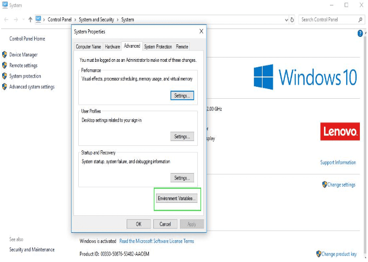This screenshot has height=262, width=368.
Task: Click Change settings link
Action: pos(341,185)
